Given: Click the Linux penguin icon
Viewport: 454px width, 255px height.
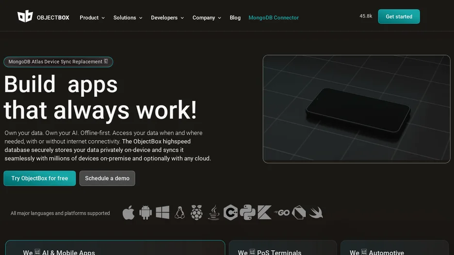Looking at the screenshot, I should coord(179,213).
